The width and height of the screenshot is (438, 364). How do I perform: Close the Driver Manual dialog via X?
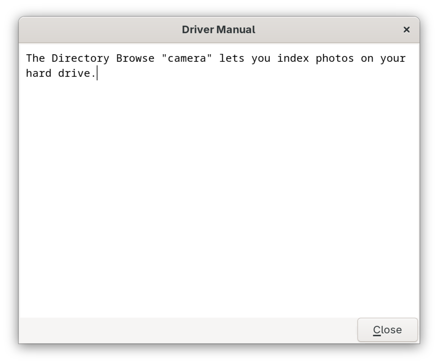406,30
